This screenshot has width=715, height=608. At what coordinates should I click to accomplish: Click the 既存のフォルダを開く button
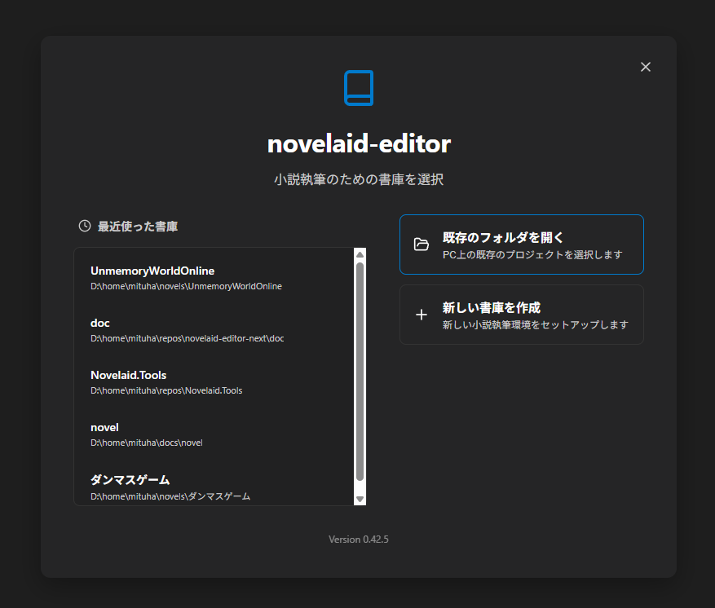pos(521,245)
